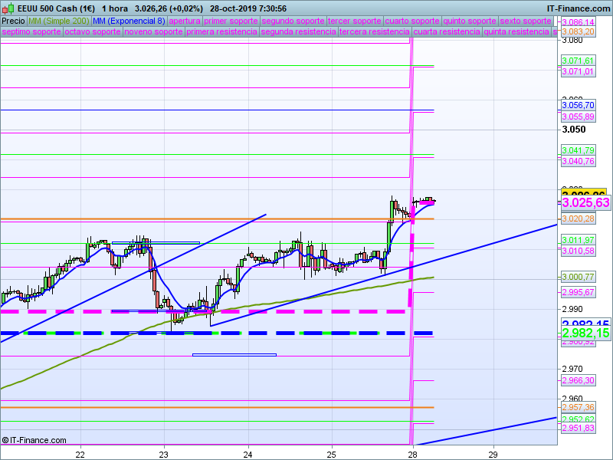The height and width of the screenshot is (460, 613).
Task: Click the olive 3.000,77 moving average tag
Action: pos(579,277)
